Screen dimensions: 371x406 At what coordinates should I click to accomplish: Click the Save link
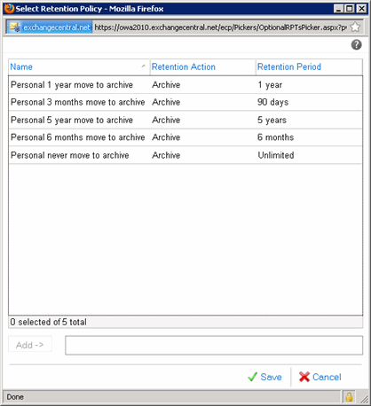click(x=271, y=377)
